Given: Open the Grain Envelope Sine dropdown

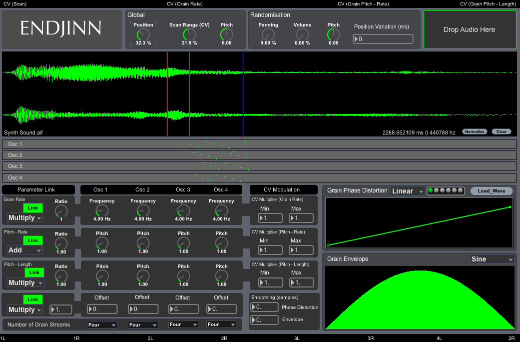Looking at the screenshot, I should (x=492, y=259).
